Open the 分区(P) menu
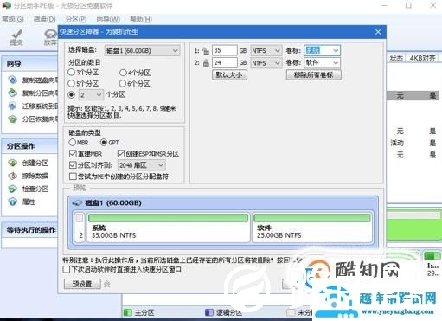This screenshot has height=321, width=442. click(x=76, y=19)
